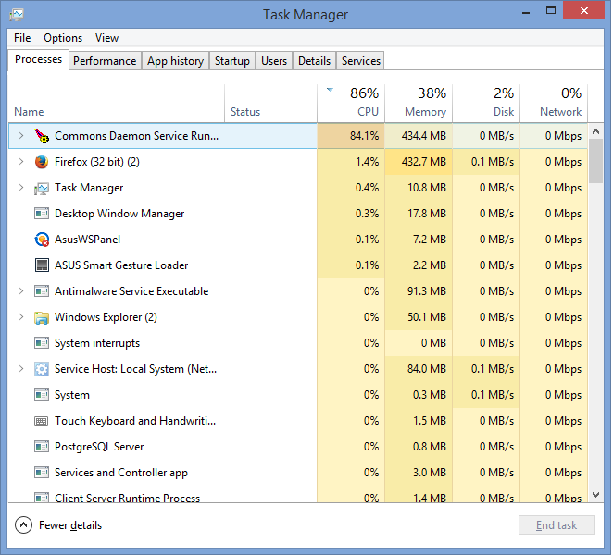Click the Firefox process icon

[42, 162]
